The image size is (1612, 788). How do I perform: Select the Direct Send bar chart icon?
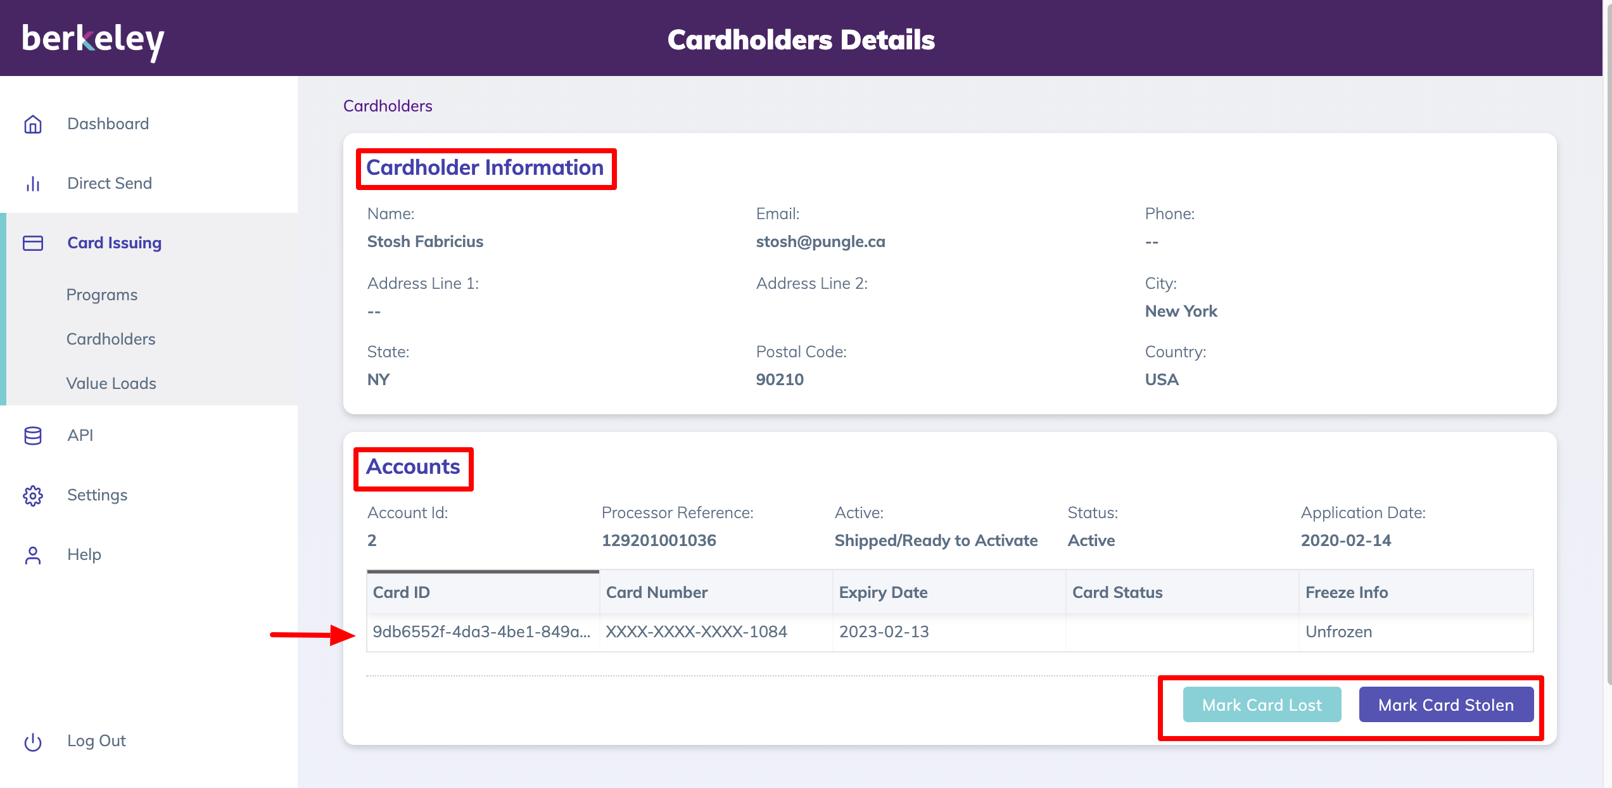[x=33, y=184]
